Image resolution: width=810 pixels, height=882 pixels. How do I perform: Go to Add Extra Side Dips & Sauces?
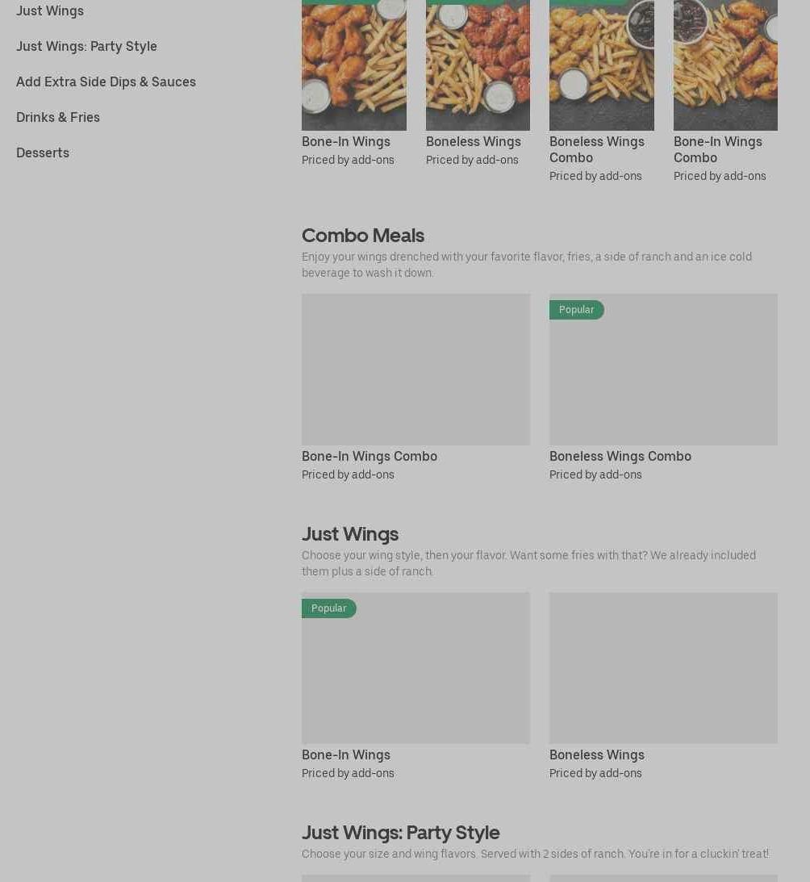click(x=106, y=82)
